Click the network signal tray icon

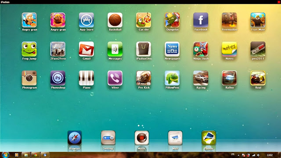pyautogui.click(x=254, y=155)
